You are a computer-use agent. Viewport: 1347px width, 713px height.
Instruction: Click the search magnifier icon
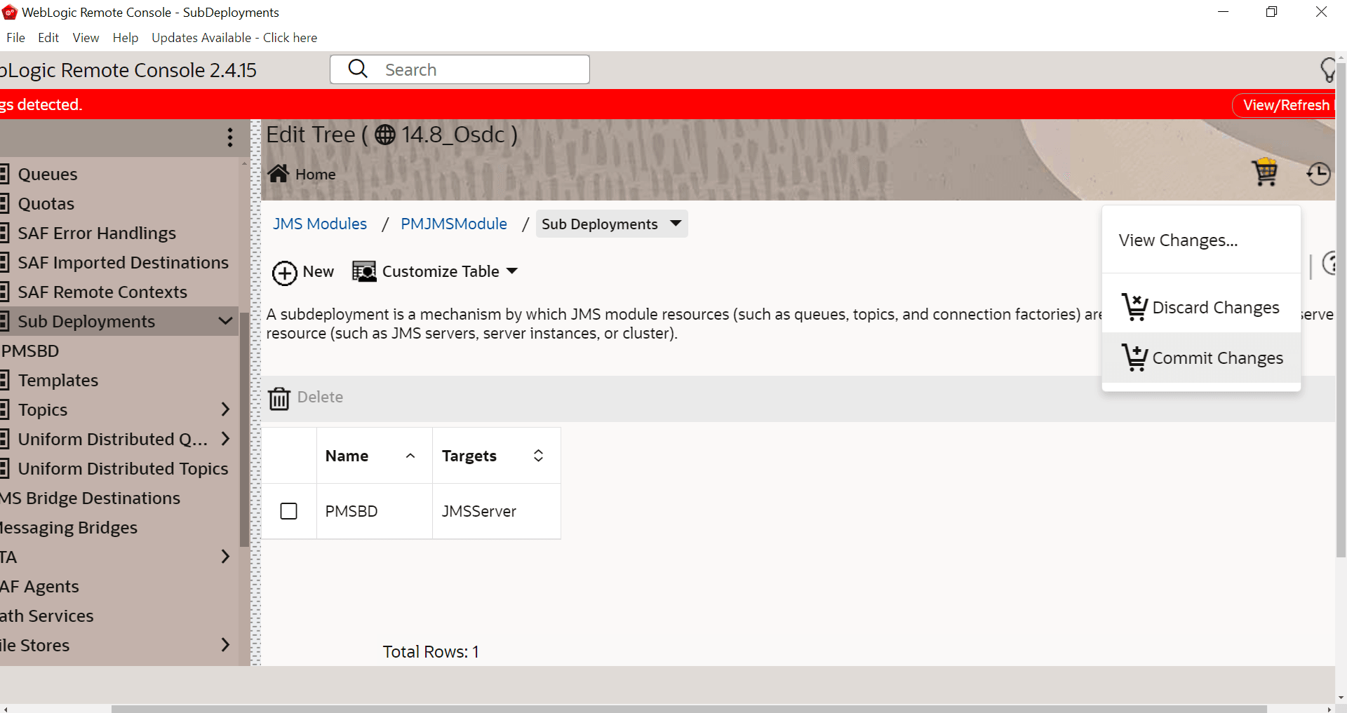tap(358, 69)
